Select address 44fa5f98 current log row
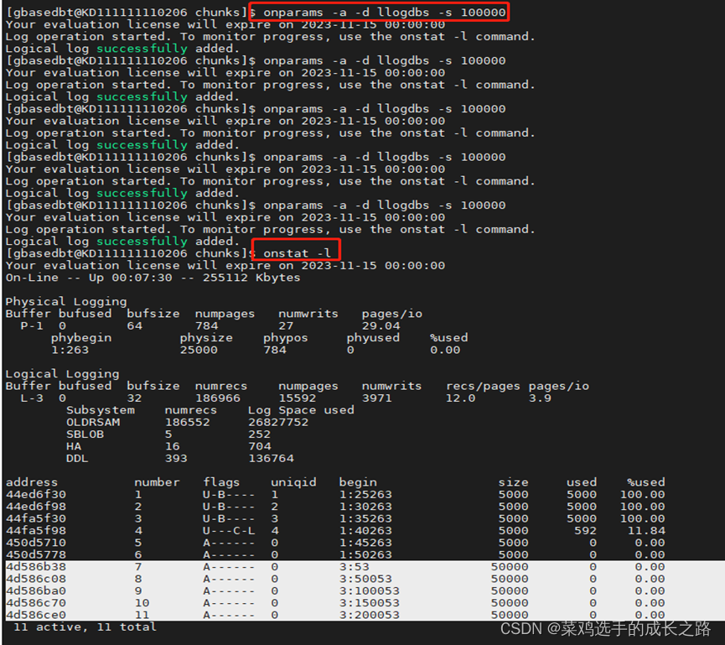 [x=36, y=531]
